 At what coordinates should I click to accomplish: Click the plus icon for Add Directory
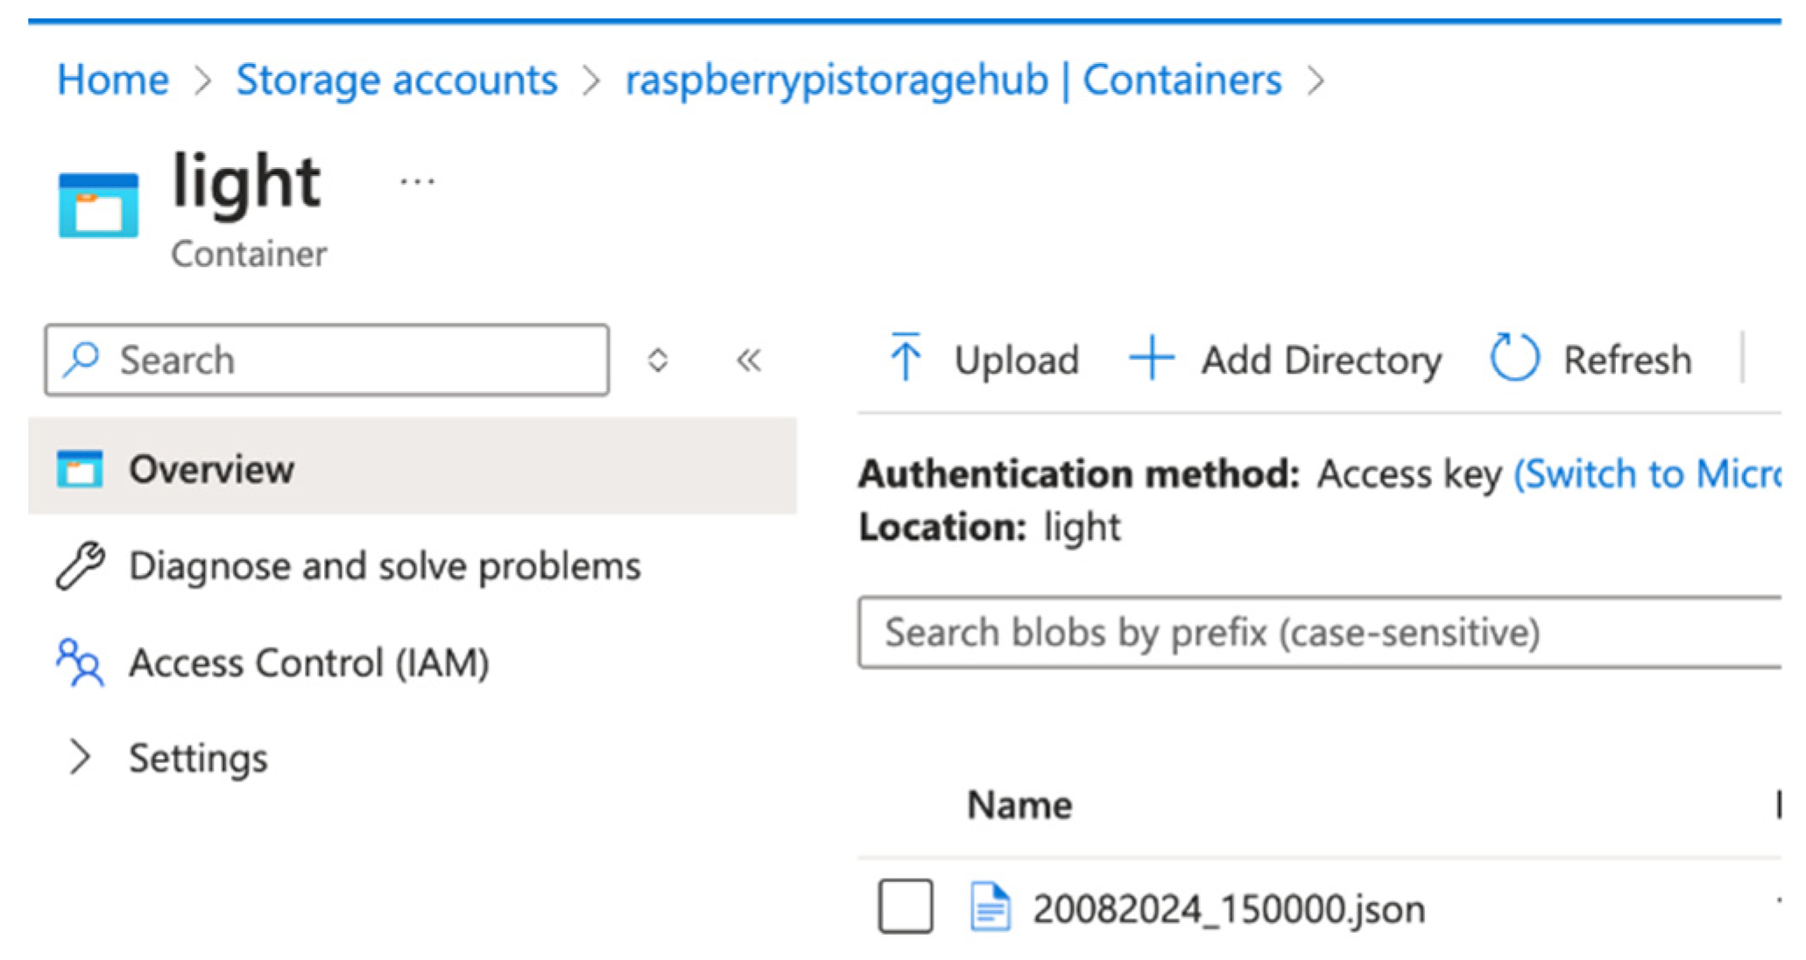click(x=1151, y=359)
